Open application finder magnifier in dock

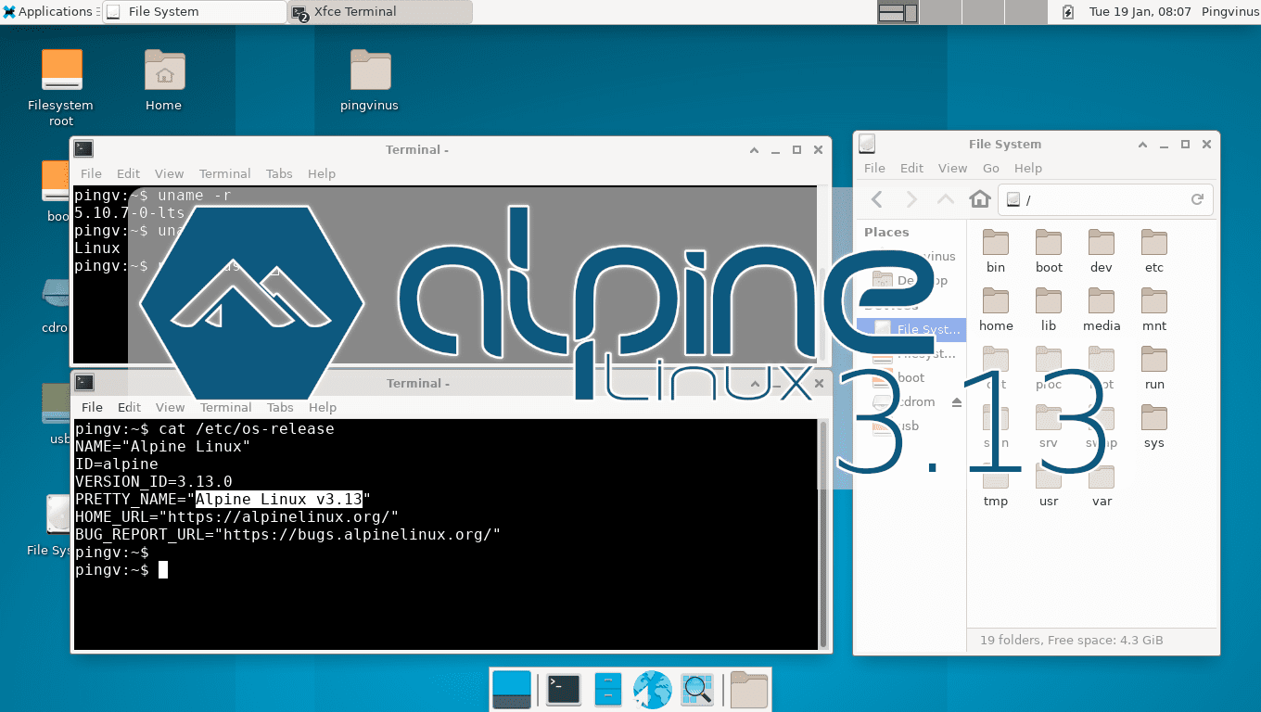pos(695,689)
